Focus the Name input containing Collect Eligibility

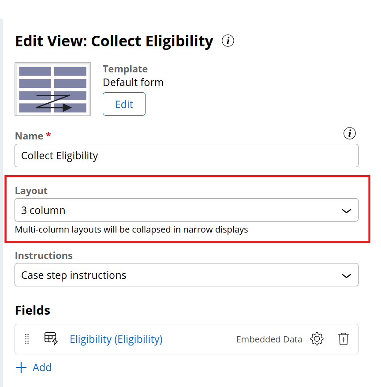point(186,156)
